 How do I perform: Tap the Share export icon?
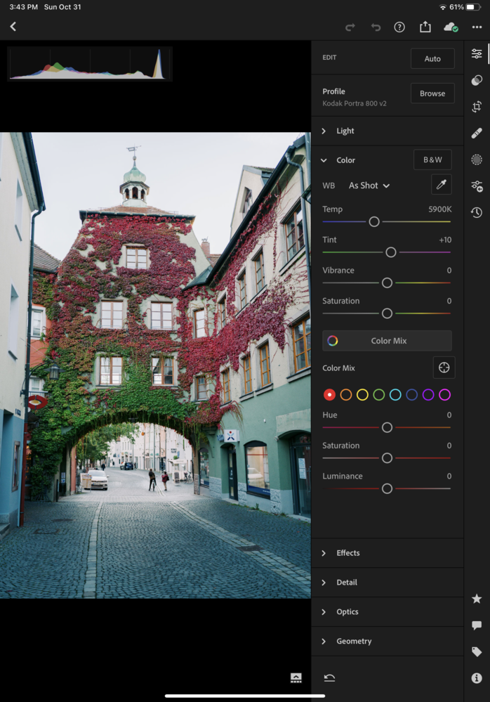425,27
